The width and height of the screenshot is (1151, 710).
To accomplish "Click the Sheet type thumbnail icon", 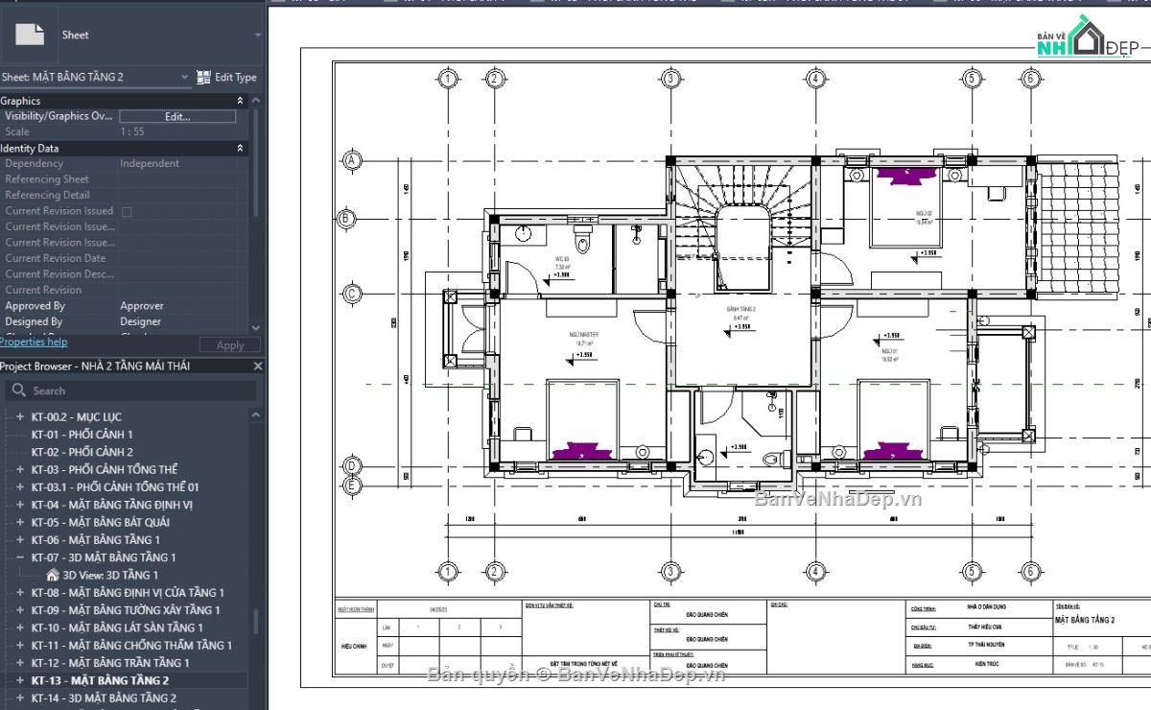I will [30, 35].
